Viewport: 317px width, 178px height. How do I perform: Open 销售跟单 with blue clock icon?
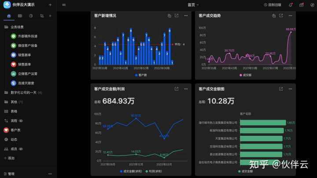(x=21, y=55)
